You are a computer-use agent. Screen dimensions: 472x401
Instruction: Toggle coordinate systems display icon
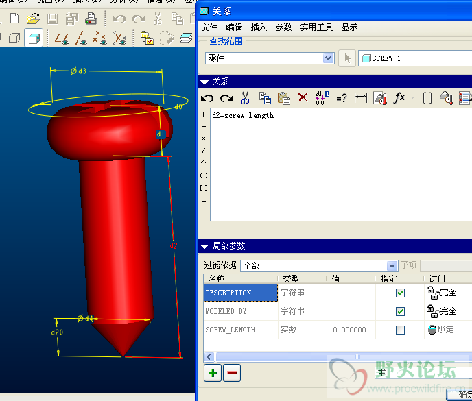click(119, 38)
